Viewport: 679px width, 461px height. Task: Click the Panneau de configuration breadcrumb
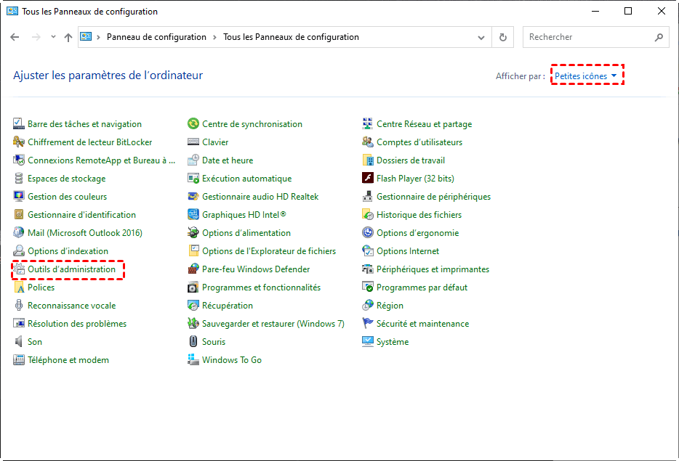coord(156,37)
